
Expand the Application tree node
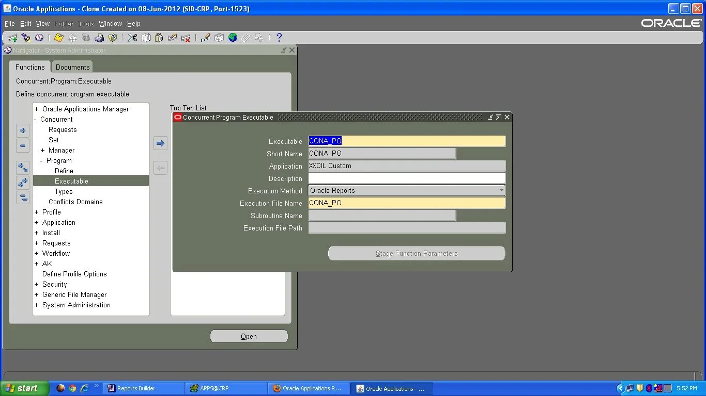tap(36, 222)
